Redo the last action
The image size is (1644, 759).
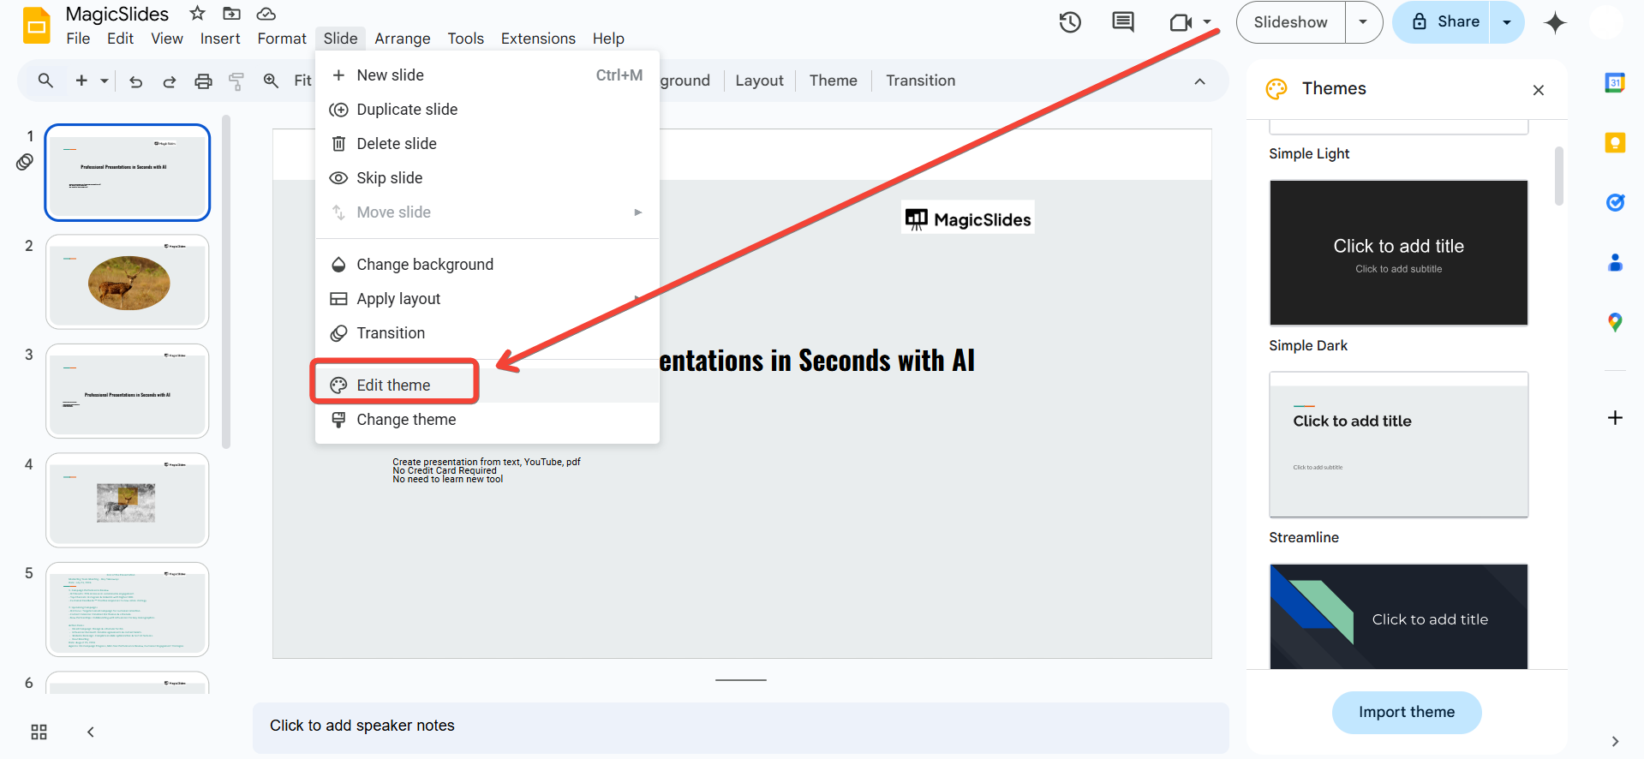(170, 81)
